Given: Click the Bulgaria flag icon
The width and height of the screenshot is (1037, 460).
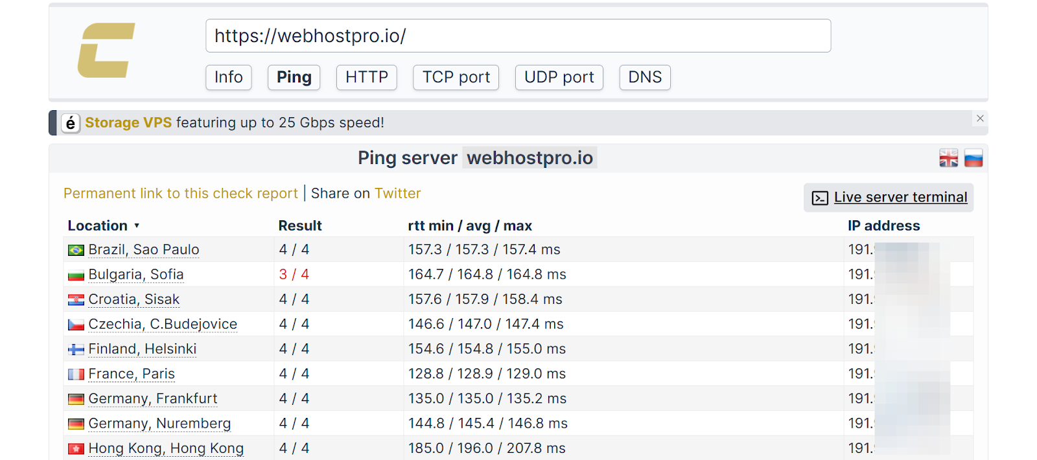Looking at the screenshot, I should tap(76, 275).
